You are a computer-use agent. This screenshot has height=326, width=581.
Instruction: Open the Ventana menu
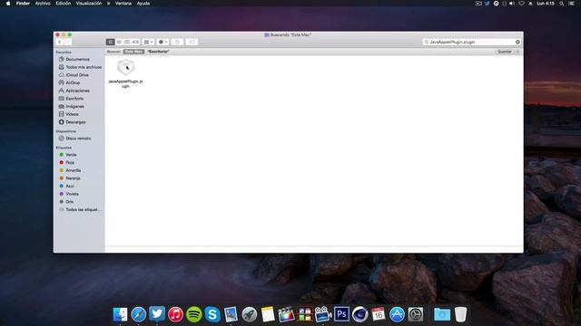pyautogui.click(x=123, y=4)
